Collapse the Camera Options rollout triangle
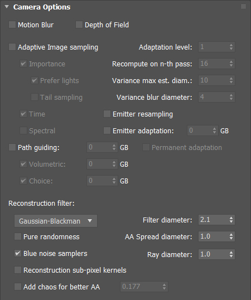This screenshot has height=300, width=251. coord(7,7)
